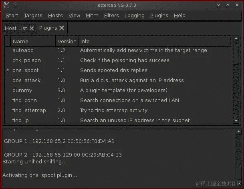Screen dimensions: 244x189
Task: Select the find_ip plugin row
Action: pyautogui.click(x=118, y=120)
